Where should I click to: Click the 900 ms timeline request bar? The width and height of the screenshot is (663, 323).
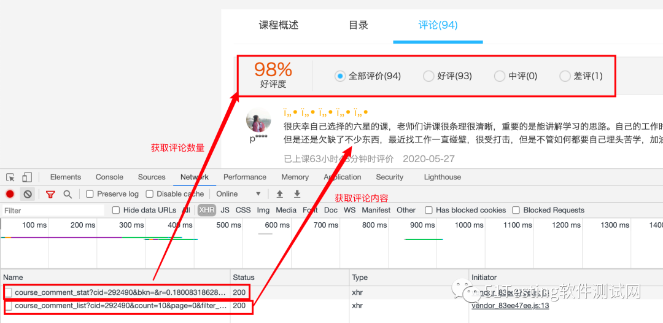pos(424,239)
